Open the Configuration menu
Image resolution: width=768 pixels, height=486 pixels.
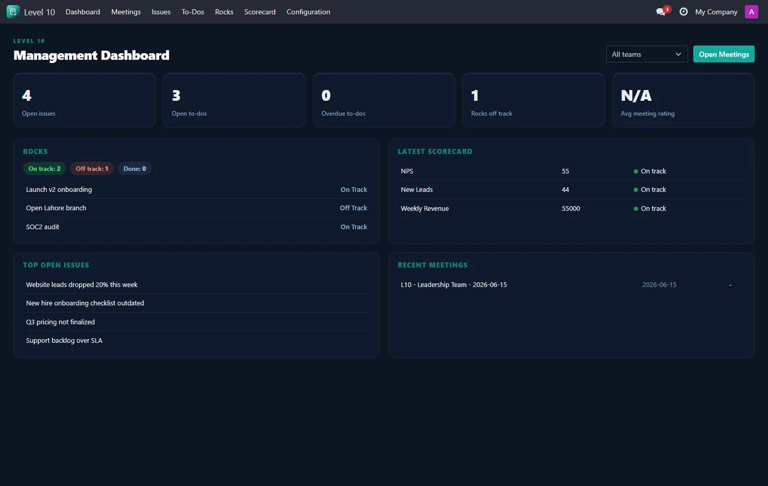pyautogui.click(x=308, y=12)
